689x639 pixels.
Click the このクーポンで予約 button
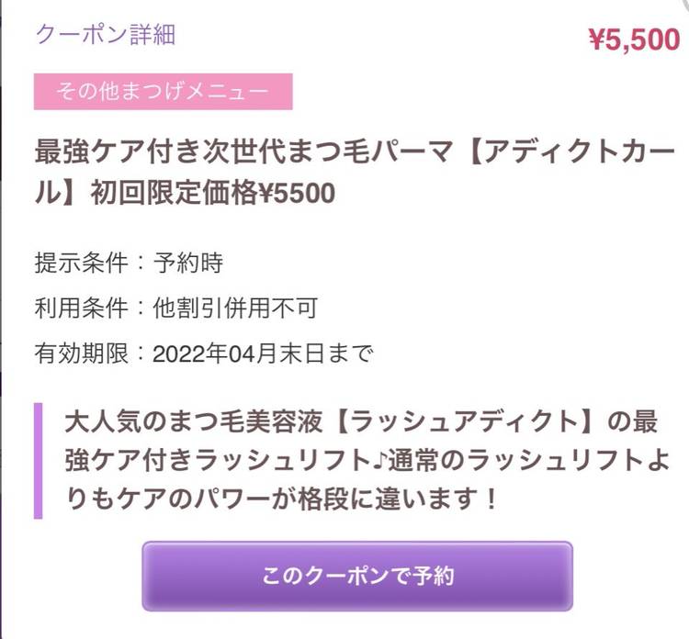pyautogui.click(x=356, y=577)
